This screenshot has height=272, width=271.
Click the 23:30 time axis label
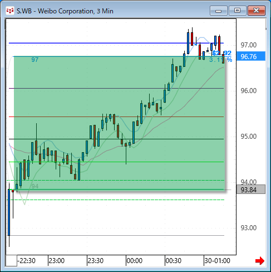96,261
